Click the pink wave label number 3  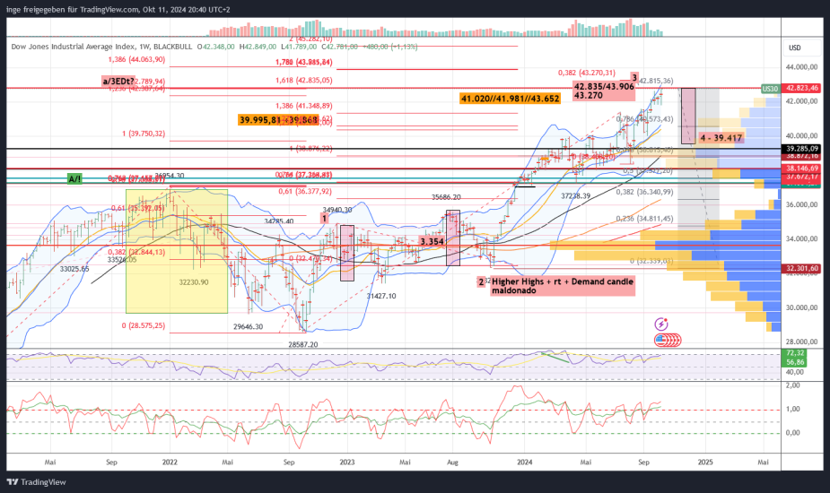[633, 77]
